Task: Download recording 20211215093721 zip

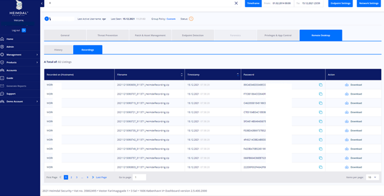Action: tap(353, 112)
